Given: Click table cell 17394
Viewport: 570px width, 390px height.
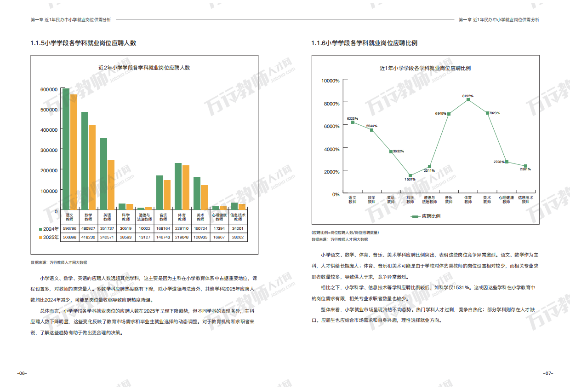Looking at the screenshot, I should coord(219,229).
